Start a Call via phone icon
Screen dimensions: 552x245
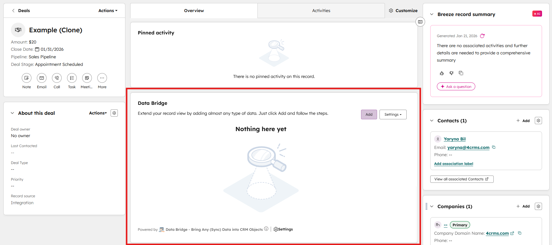(x=57, y=78)
